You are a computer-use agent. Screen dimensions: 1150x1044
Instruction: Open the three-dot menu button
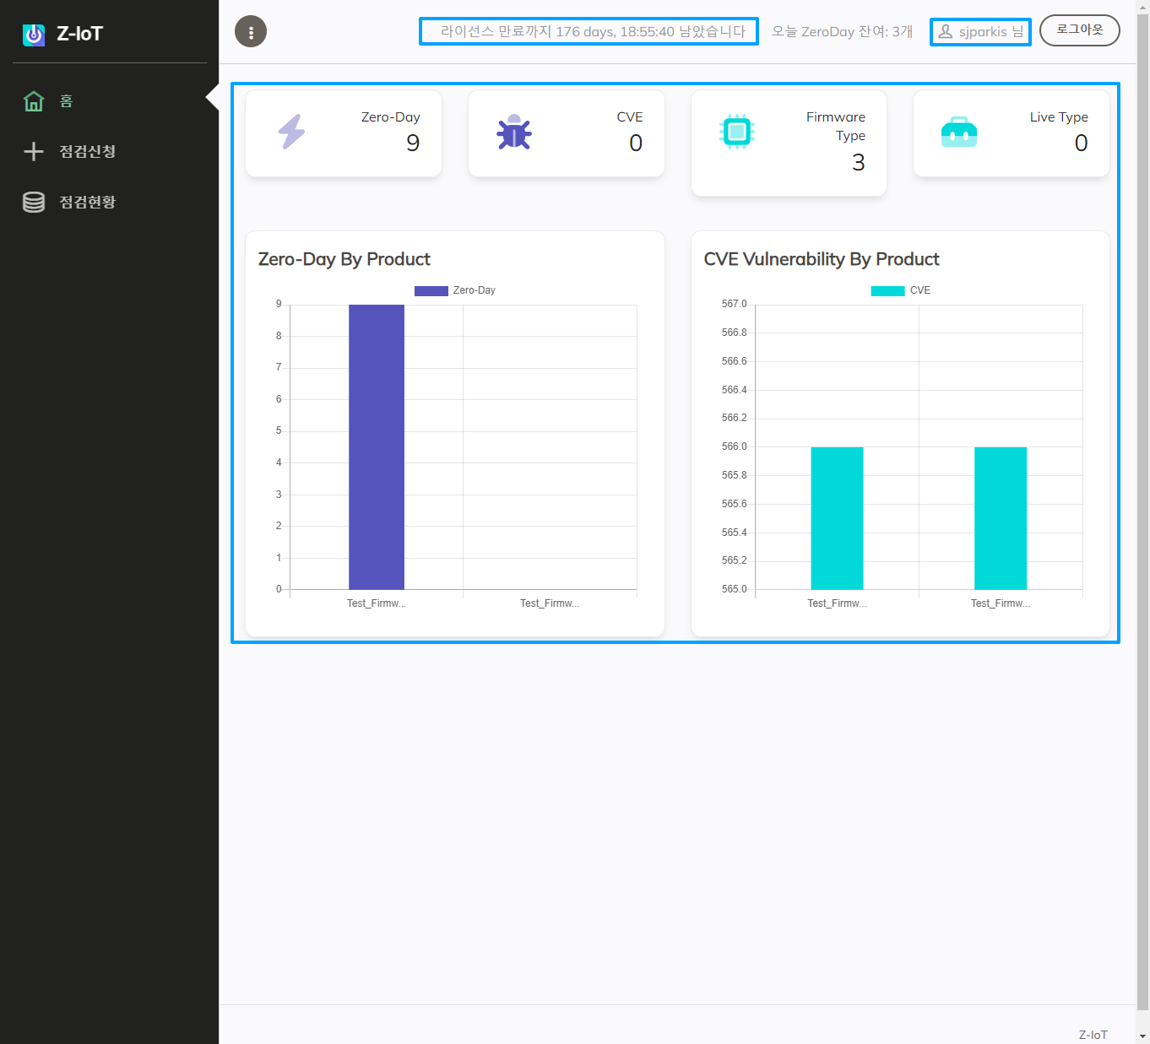[251, 32]
